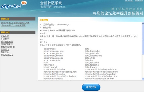Click the 安装步骤 line
Image resolution: width=144 pixels, height=92 pixels.
[45, 28]
